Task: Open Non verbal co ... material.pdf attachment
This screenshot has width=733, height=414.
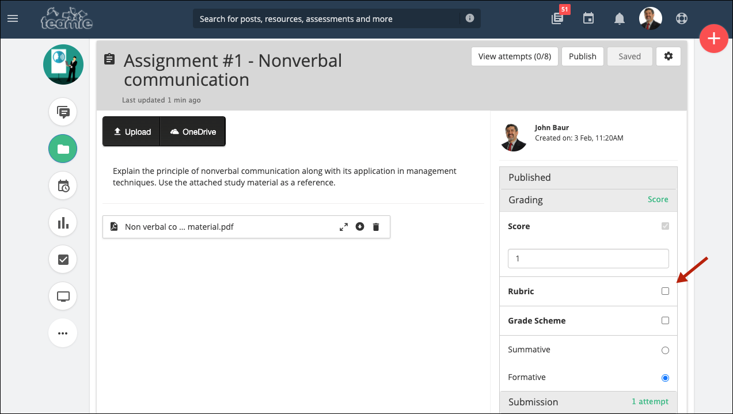Action: (179, 227)
